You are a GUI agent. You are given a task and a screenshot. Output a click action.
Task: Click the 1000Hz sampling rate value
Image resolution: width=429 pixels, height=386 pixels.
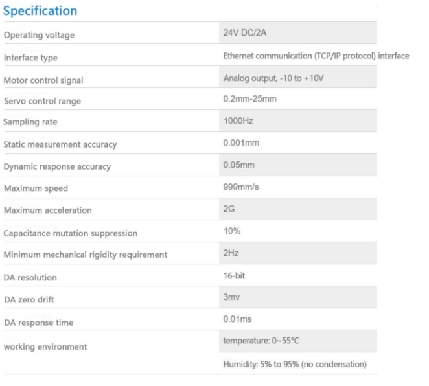[x=238, y=121]
